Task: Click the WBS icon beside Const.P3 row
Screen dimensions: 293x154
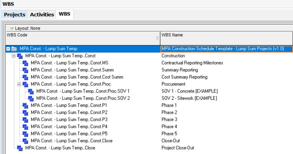Action: point(25,120)
